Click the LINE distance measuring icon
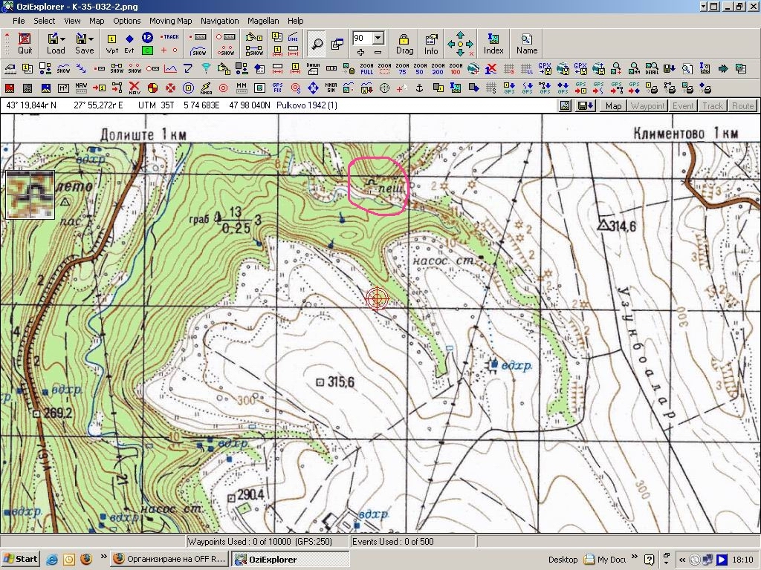761x570 pixels. point(293,37)
